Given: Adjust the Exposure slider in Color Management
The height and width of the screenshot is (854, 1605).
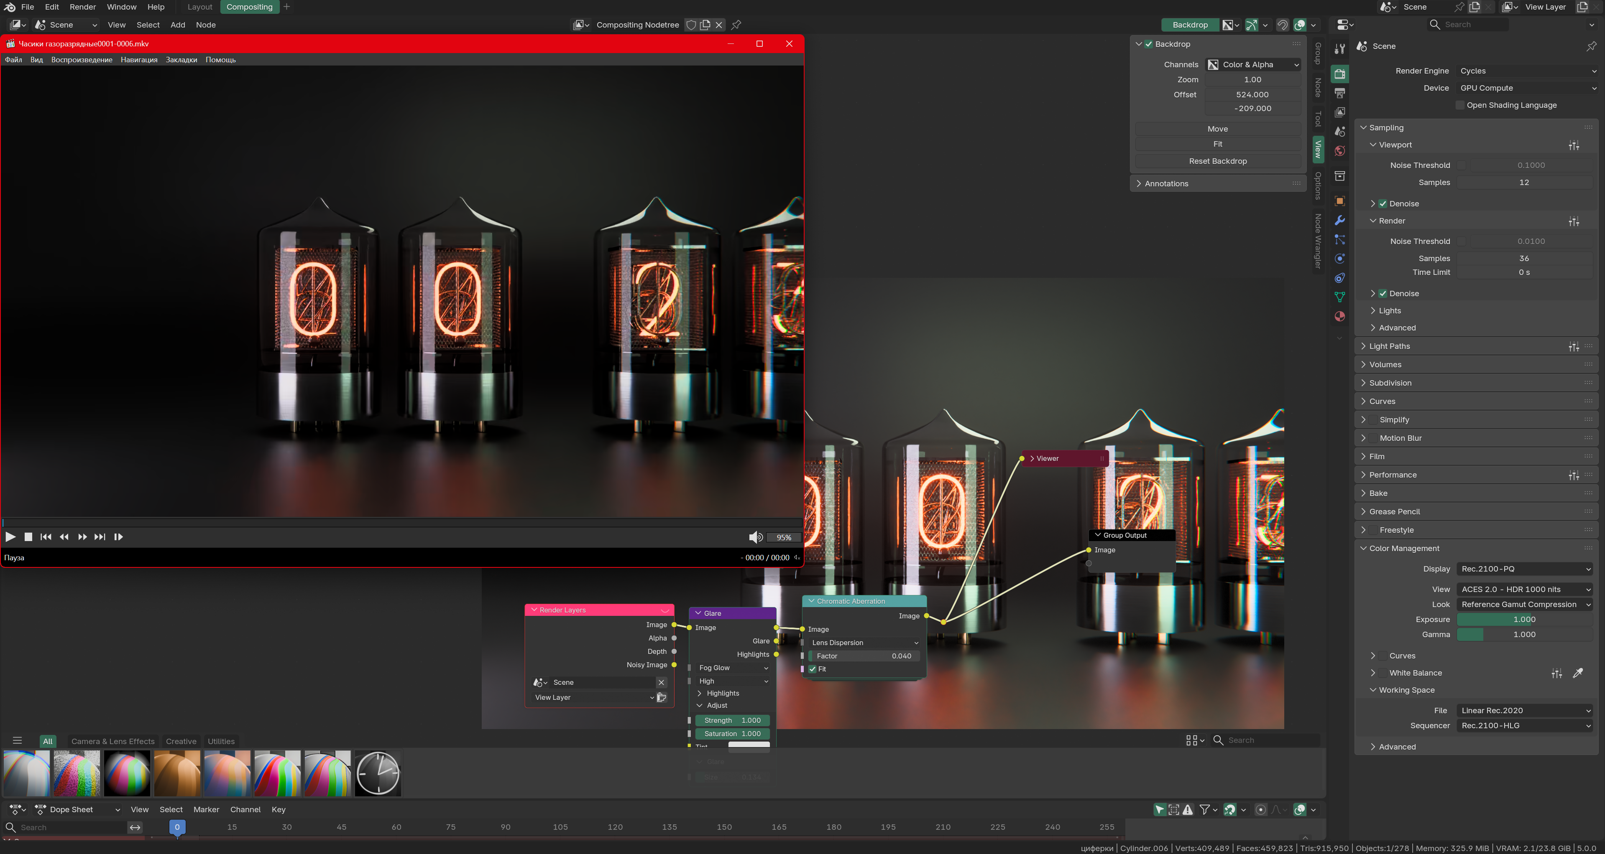Looking at the screenshot, I should click(x=1524, y=619).
